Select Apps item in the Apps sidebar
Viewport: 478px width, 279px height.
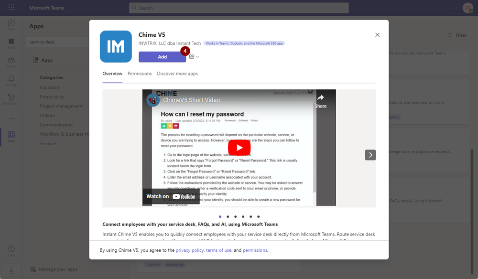(58, 60)
